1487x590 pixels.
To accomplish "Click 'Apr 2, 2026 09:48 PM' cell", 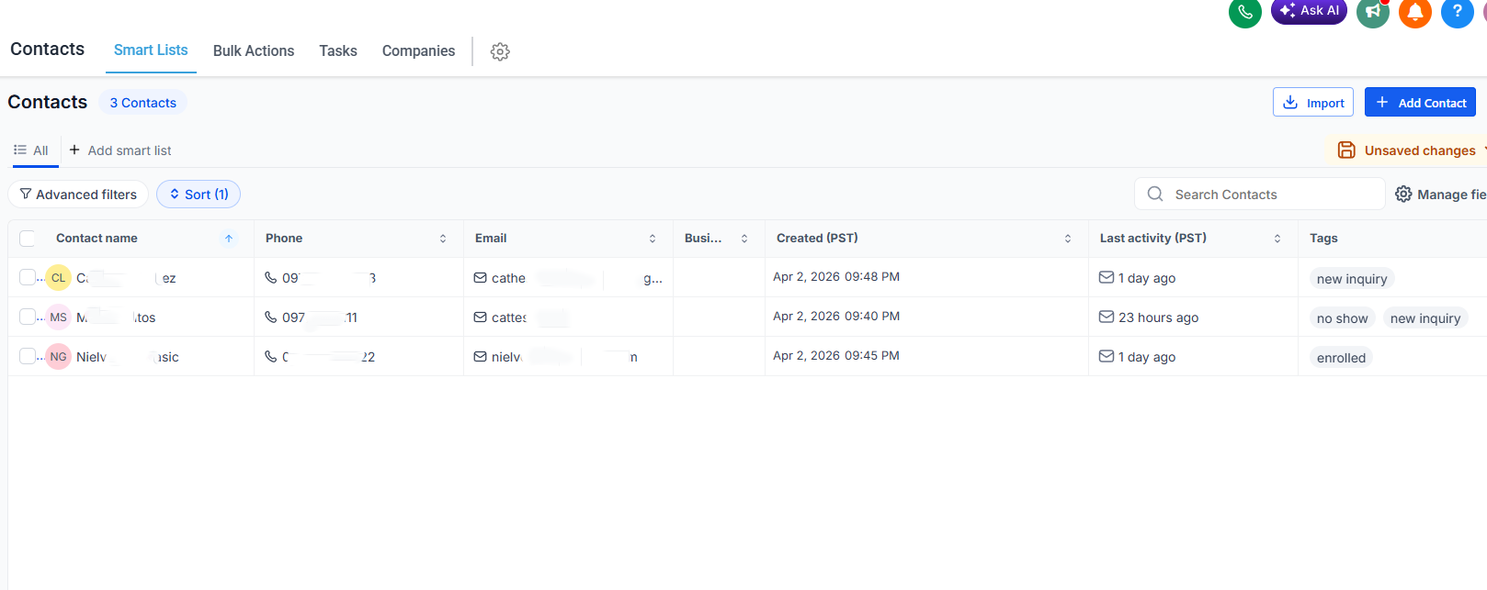I will pyautogui.click(x=836, y=276).
